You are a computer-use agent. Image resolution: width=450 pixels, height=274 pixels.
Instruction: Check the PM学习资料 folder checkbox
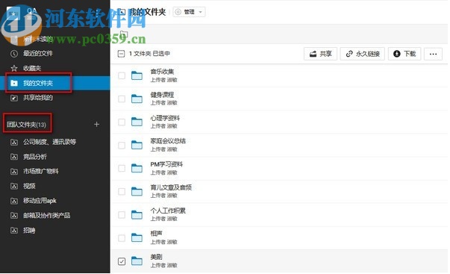click(x=122, y=168)
